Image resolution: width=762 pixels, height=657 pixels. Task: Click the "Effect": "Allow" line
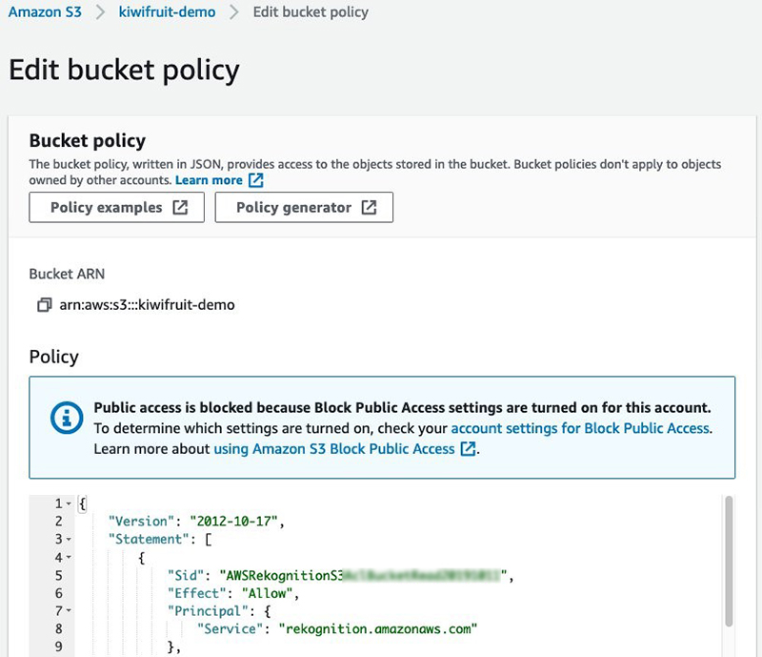233,593
